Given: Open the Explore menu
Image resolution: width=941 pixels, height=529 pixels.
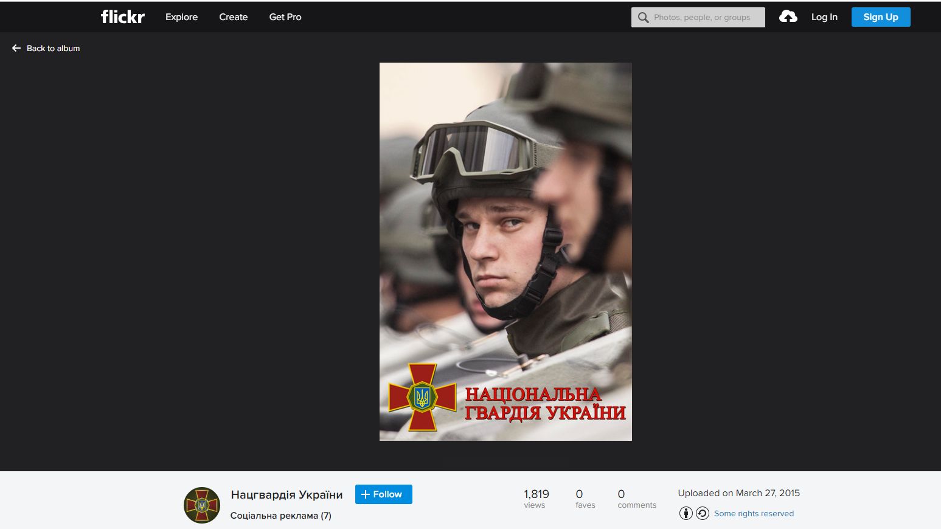Looking at the screenshot, I should (181, 17).
